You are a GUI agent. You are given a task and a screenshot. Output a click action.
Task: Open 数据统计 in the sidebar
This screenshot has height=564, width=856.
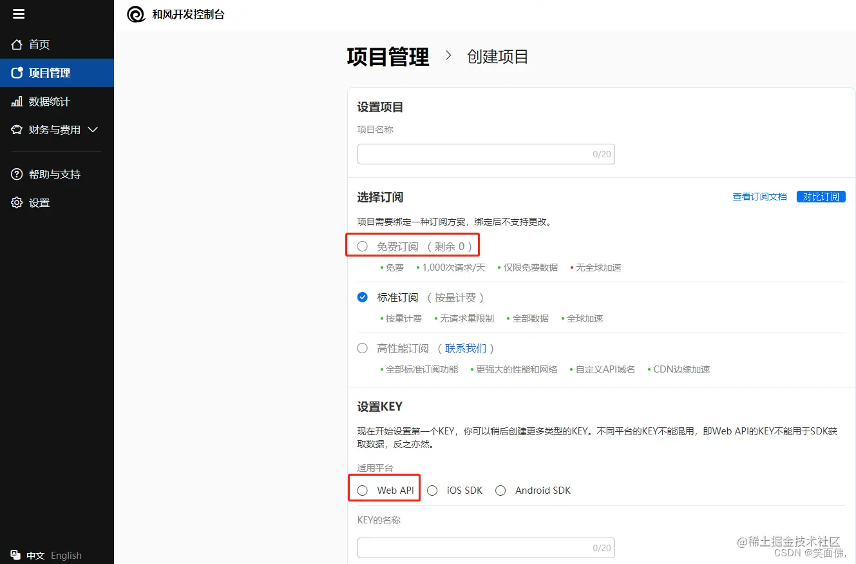point(57,101)
